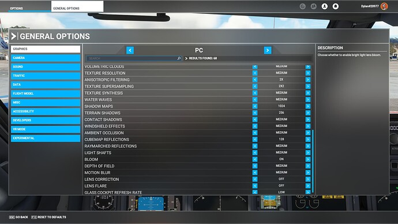Viewport: 398px width, 224px height.
Task: Focus the settings search field
Action: (x=134, y=58)
